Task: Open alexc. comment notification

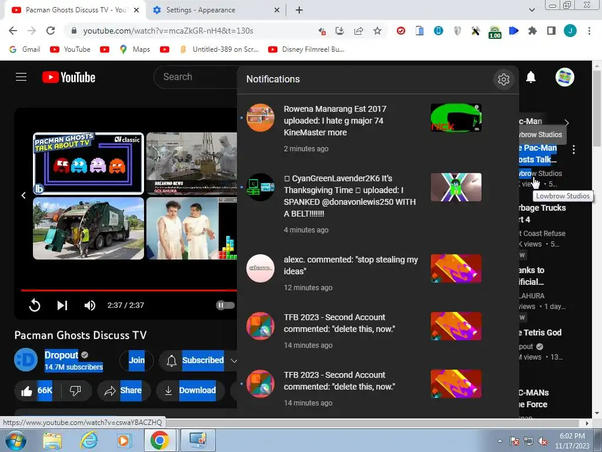Action: 378,273
